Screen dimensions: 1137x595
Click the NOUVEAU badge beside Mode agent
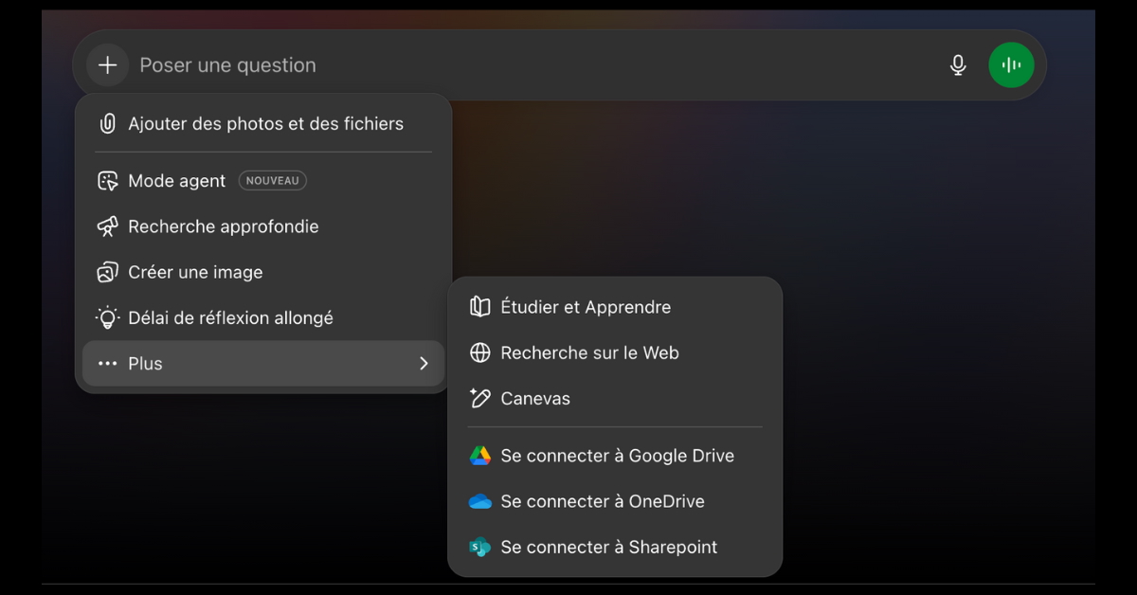(x=273, y=181)
